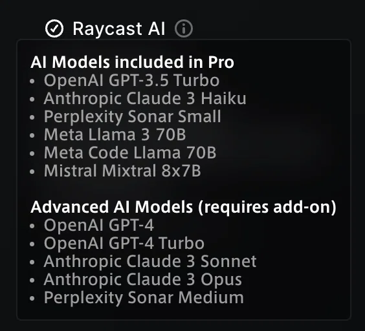Click the checkmark circle beside Raycast AI

[x=54, y=28]
